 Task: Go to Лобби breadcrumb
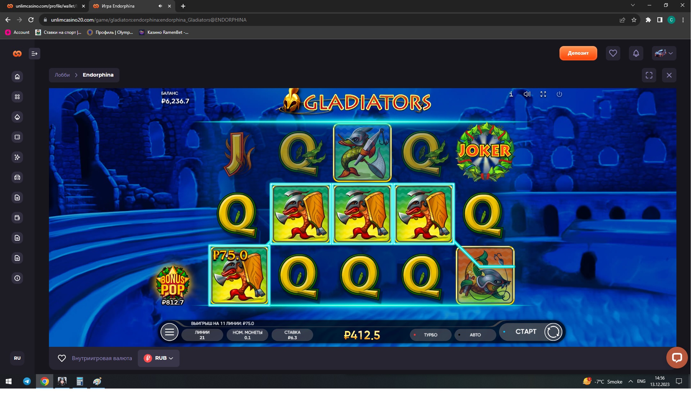62,75
